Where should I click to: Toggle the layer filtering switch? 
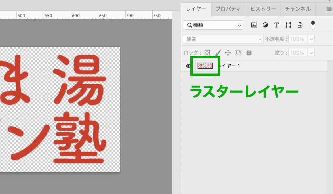313,25
